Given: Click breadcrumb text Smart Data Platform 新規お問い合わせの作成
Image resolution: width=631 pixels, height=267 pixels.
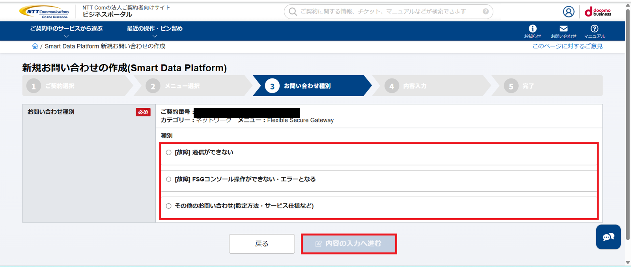Looking at the screenshot, I should (105, 46).
